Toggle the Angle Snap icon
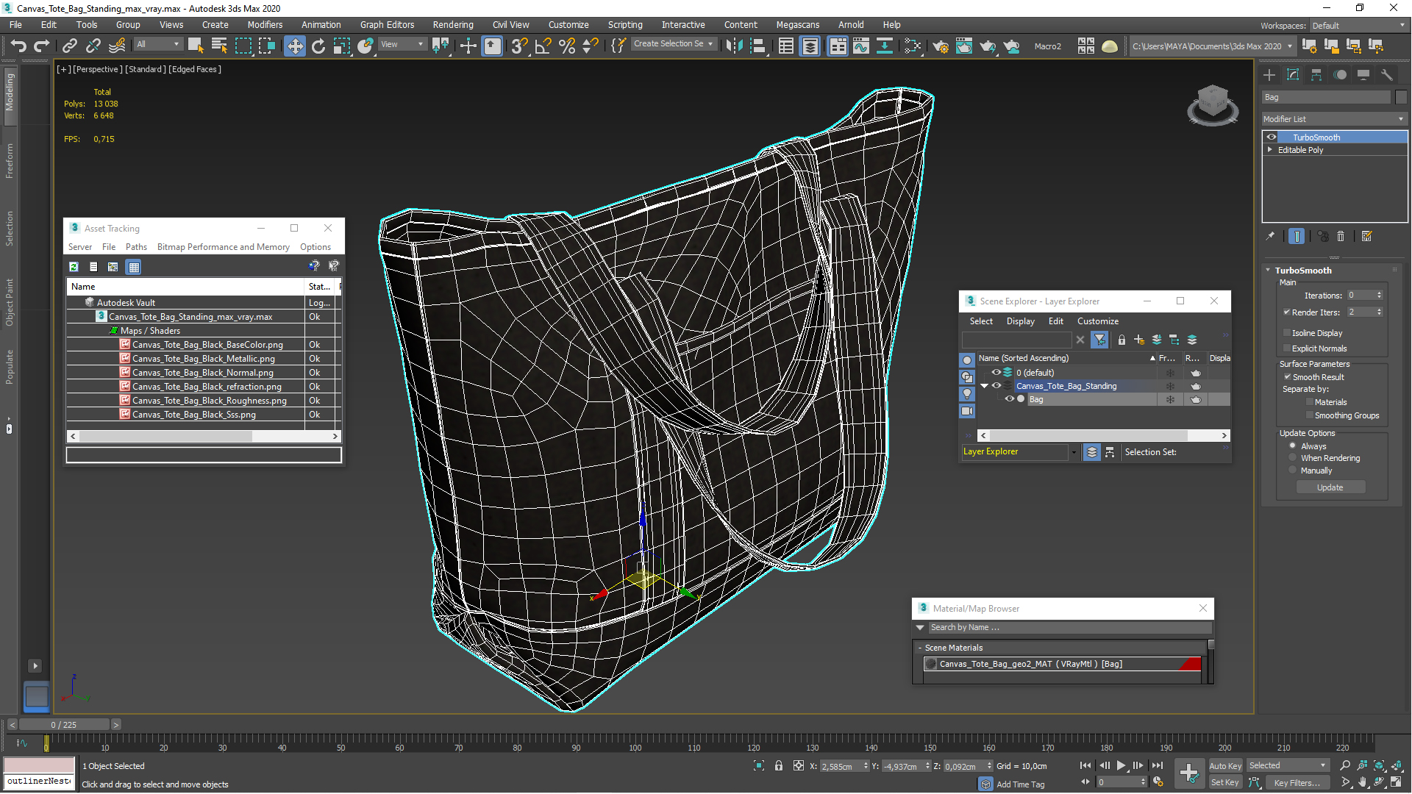 [x=543, y=46]
